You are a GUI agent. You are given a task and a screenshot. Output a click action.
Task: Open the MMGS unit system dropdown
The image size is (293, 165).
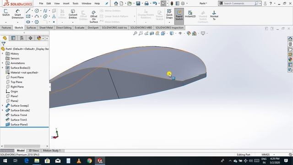(274, 155)
